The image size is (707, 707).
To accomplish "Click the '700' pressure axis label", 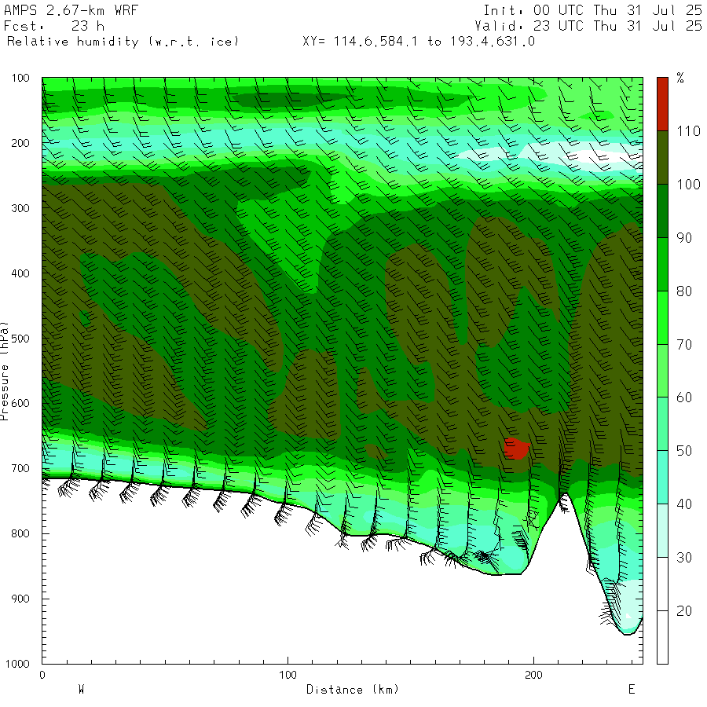I will 20,468.
